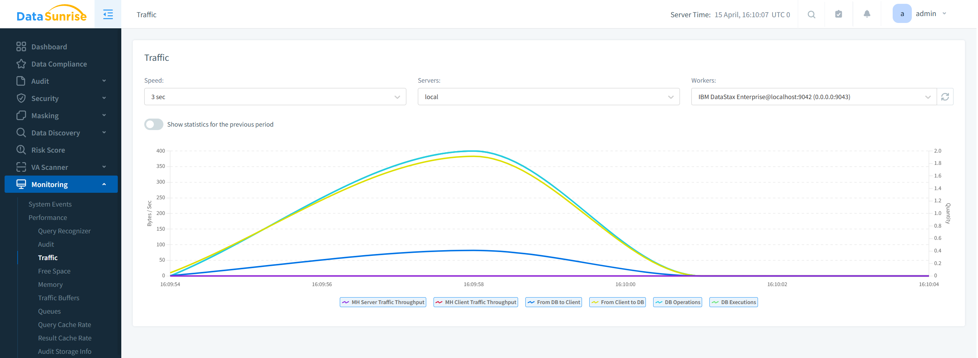Toggle the From Client to DB series

(617, 302)
